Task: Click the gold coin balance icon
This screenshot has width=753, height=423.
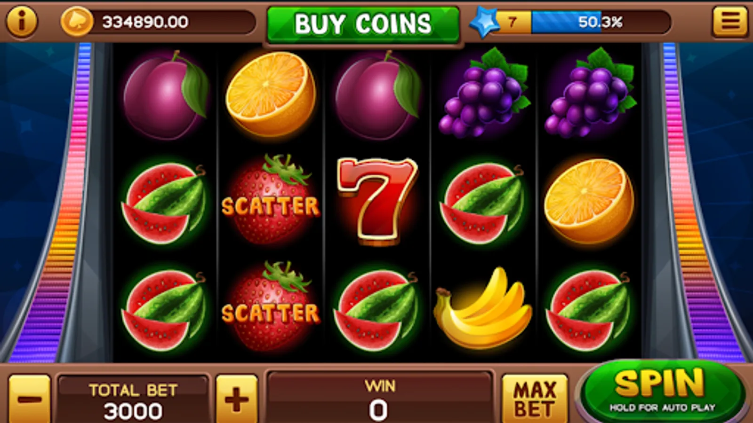Action: pos(77,22)
